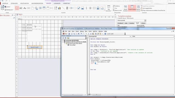175x98 pixels.
Task: Click the Help question mark icon in VBA toolbar
Action: tap(105, 34)
